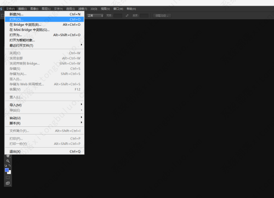Click the 置入(L)... menu entry
The height and width of the screenshot is (198, 274).
point(44,97)
